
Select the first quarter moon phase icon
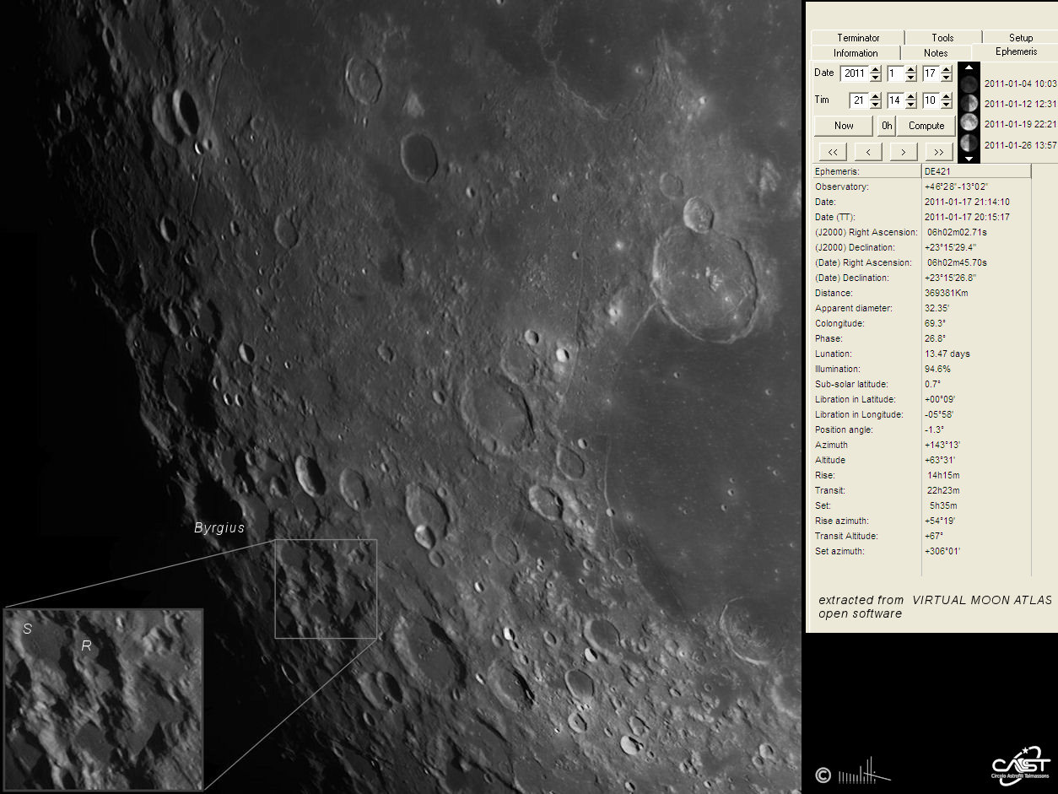coord(969,103)
